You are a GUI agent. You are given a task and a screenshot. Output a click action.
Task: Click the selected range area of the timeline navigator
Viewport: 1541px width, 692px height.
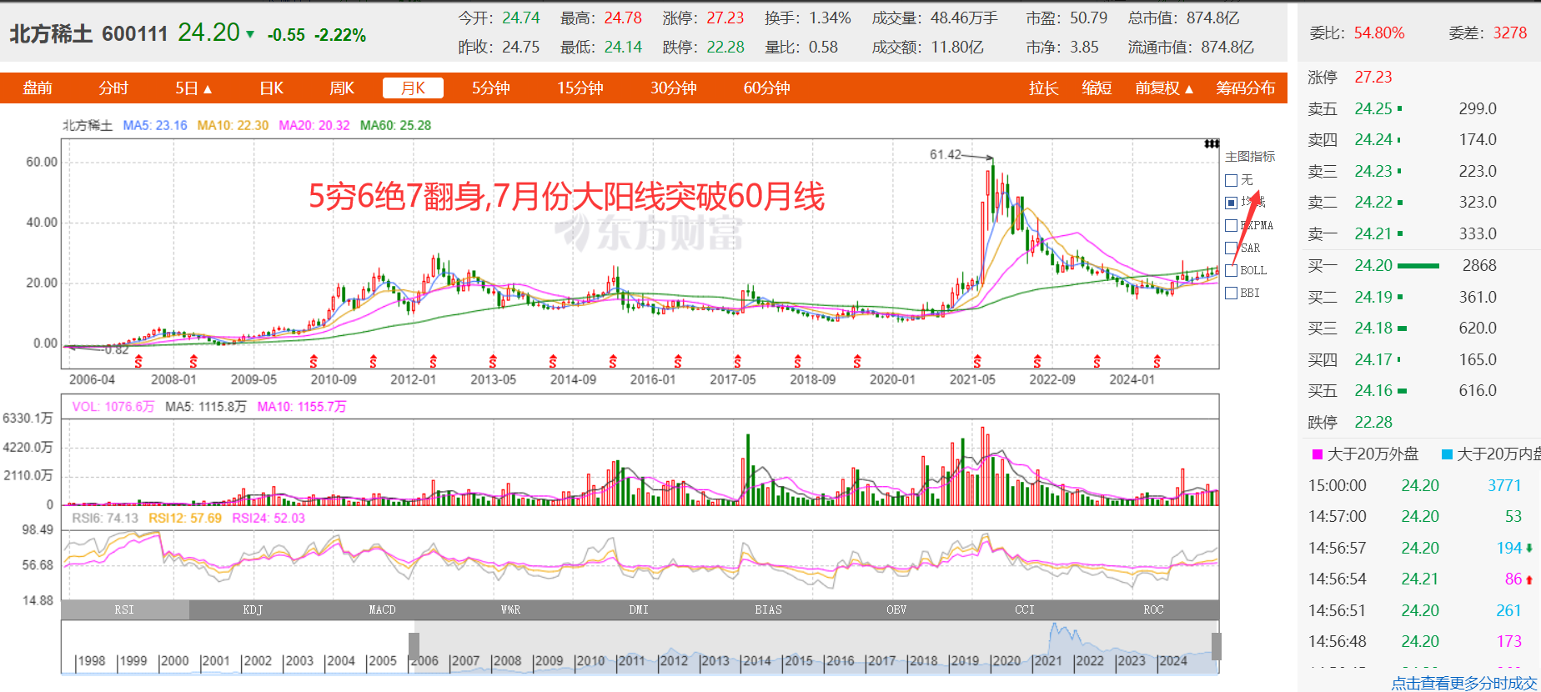[x=816, y=646]
